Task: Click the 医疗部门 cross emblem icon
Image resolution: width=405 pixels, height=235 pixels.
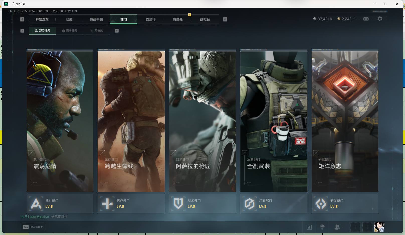Action: 107,204
